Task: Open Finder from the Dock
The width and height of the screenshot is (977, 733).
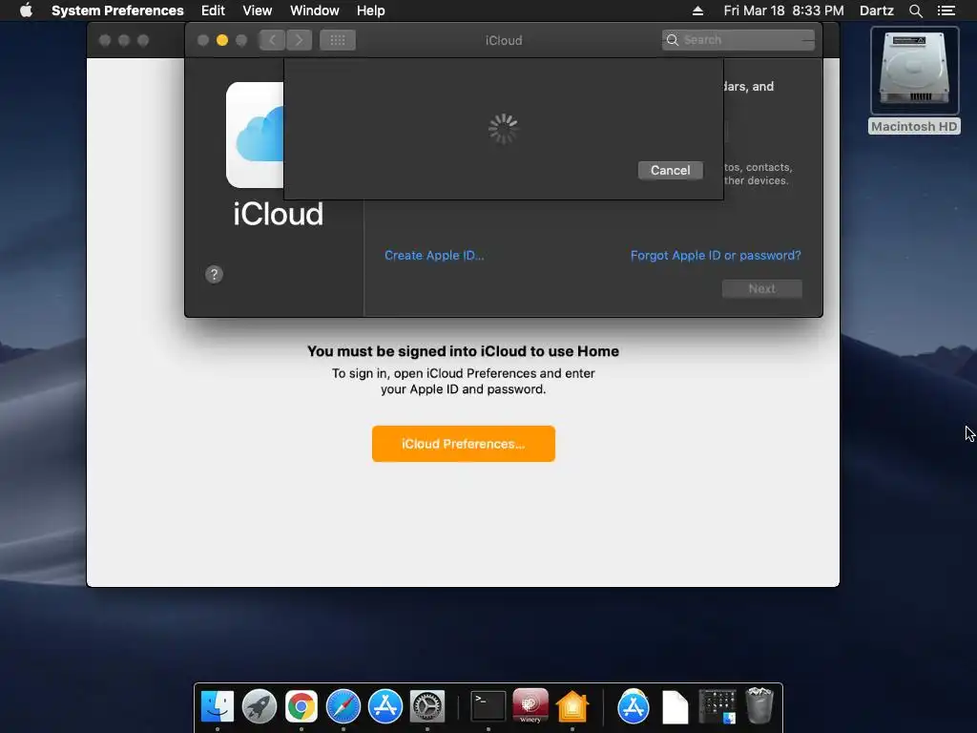Action: click(218, 706)
